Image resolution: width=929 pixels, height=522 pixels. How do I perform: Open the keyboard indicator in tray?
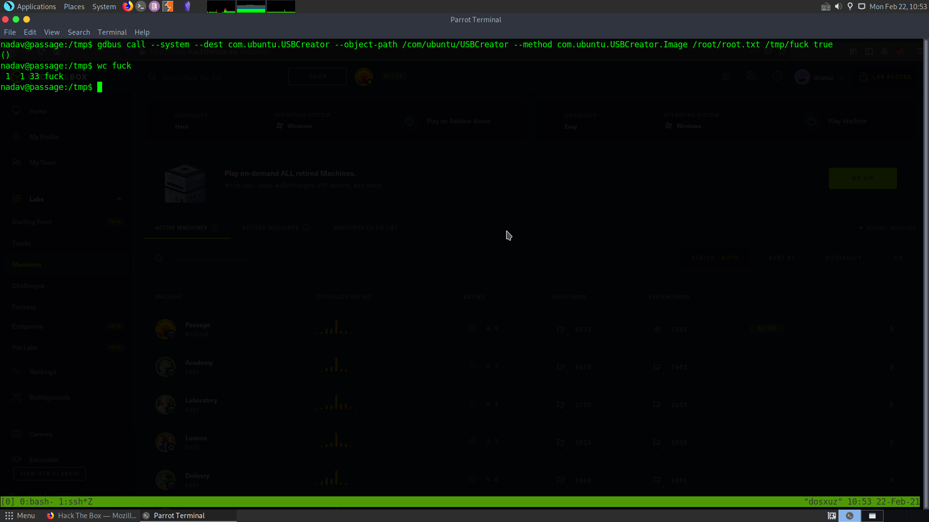(x=826, y=6)
